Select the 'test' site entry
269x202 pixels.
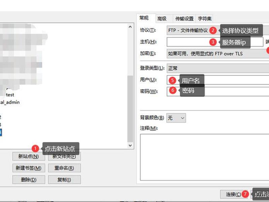[x=10, y=95]
